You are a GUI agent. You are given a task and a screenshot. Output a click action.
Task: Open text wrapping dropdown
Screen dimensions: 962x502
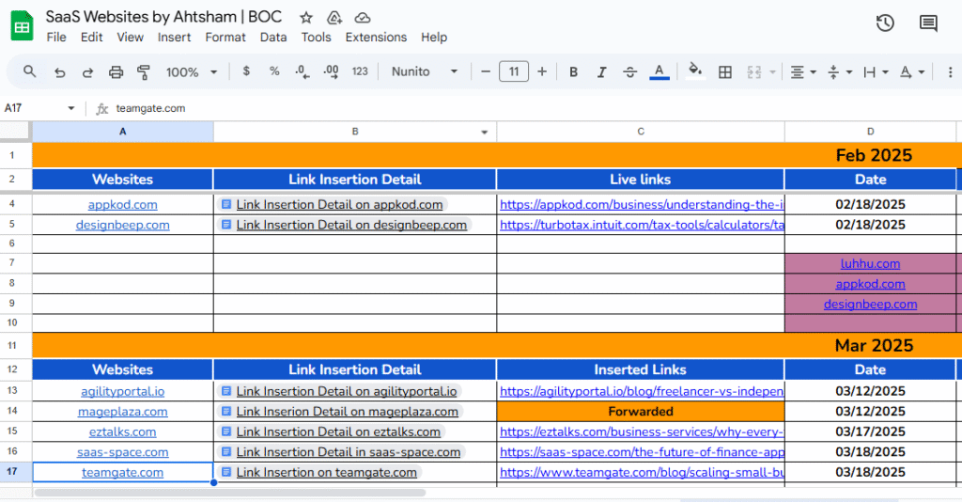[x=876, y=72]
